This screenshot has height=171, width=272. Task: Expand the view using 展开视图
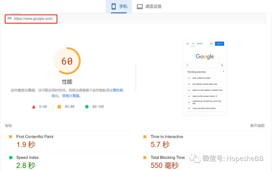coord(257,125)
